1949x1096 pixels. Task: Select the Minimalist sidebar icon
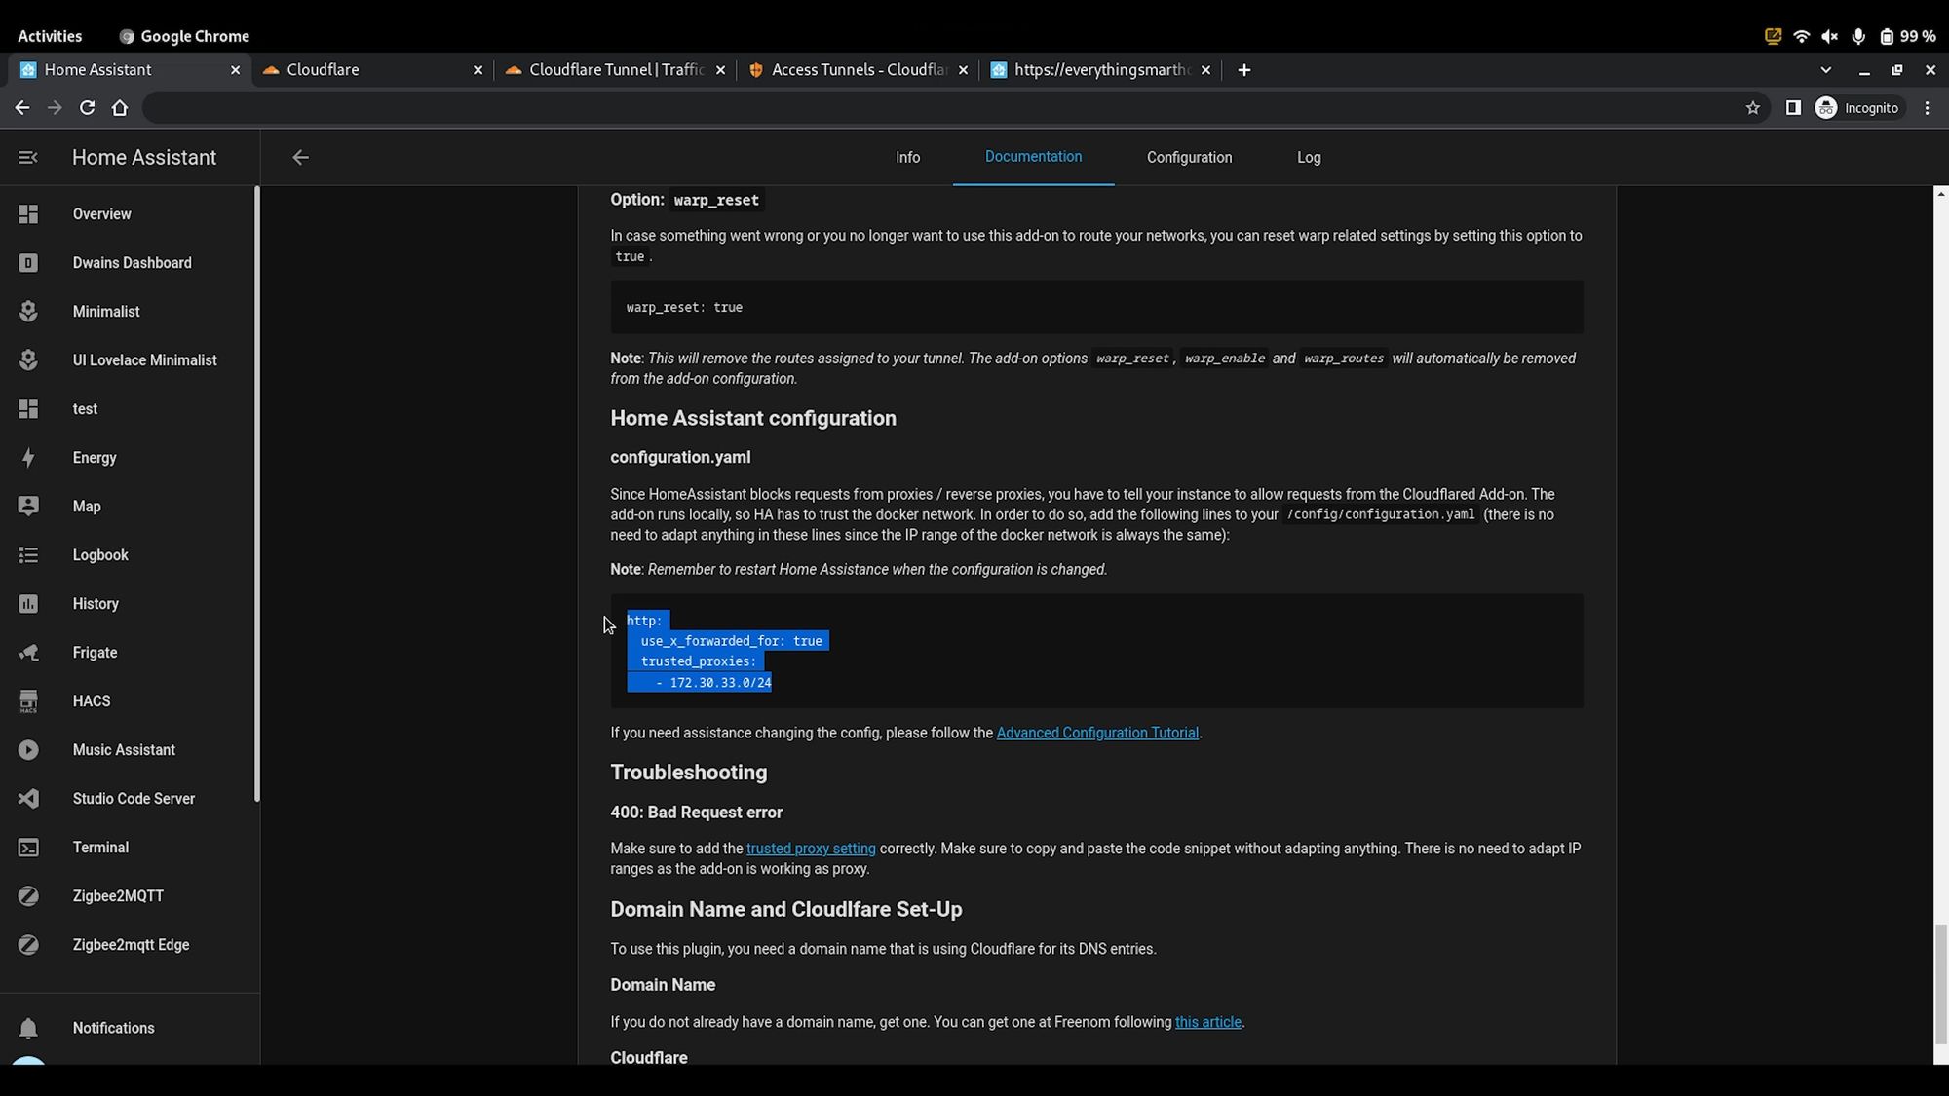(28, 312)
